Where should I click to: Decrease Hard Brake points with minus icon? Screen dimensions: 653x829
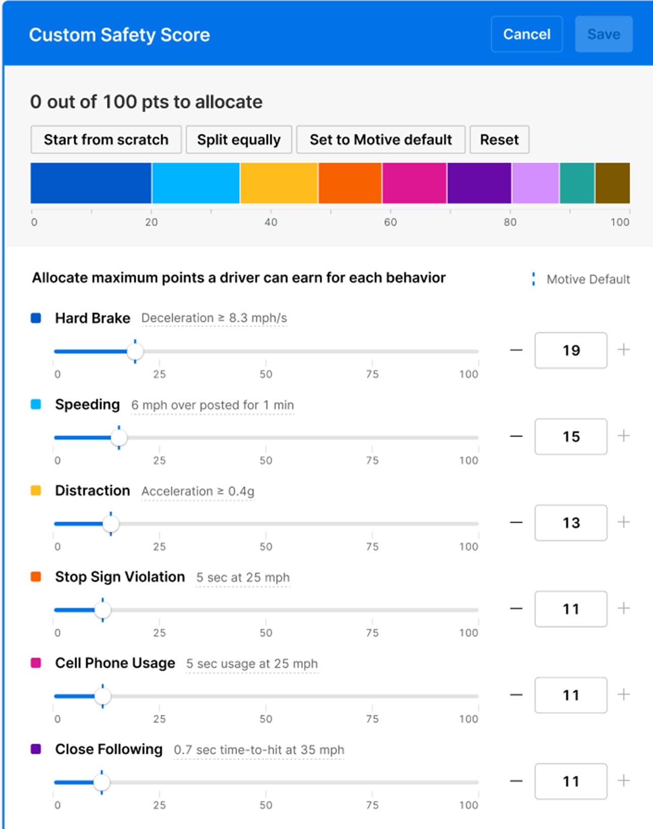(516, 350)
